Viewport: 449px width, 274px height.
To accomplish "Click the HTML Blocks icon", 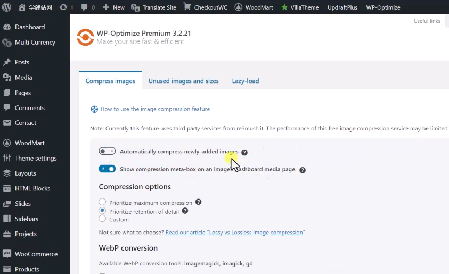I will [x=7, y=188].
